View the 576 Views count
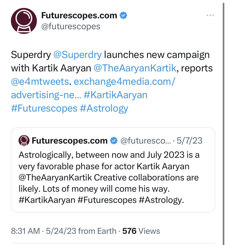Viewport: 226px width, 245px height. coord(141,231)
